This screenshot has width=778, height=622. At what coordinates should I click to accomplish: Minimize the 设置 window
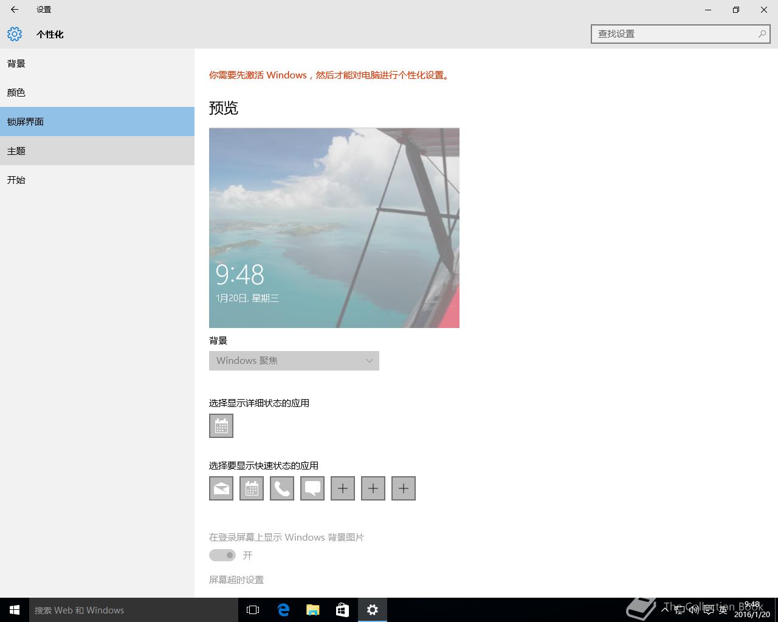tap(708, 10)
